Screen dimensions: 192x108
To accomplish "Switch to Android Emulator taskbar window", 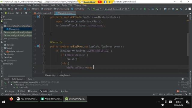I will pos(51,99).
